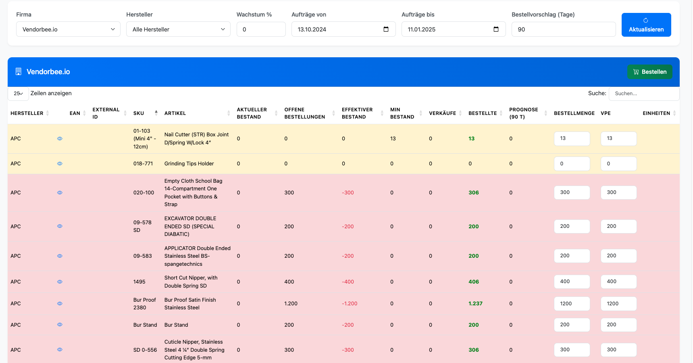Edit Bestellmenge for Bur Stand row
693x363 pixels.
[x=572, y=325]
